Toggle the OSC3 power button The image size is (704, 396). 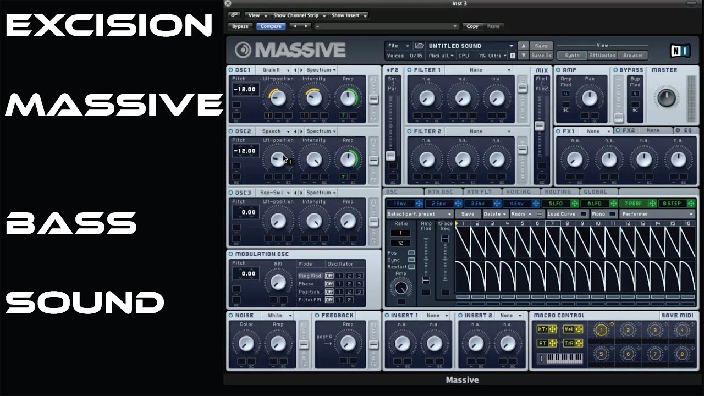pos(231,193)
